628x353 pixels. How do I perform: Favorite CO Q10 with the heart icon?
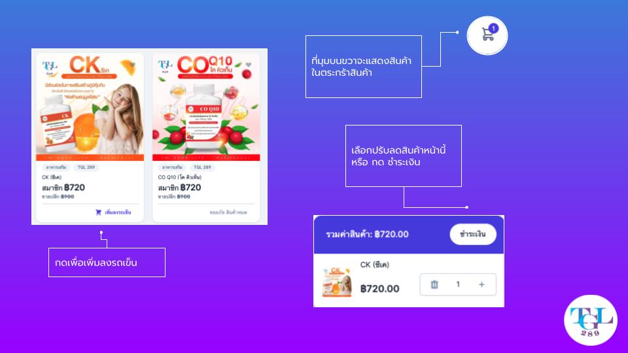coord(249,65)
